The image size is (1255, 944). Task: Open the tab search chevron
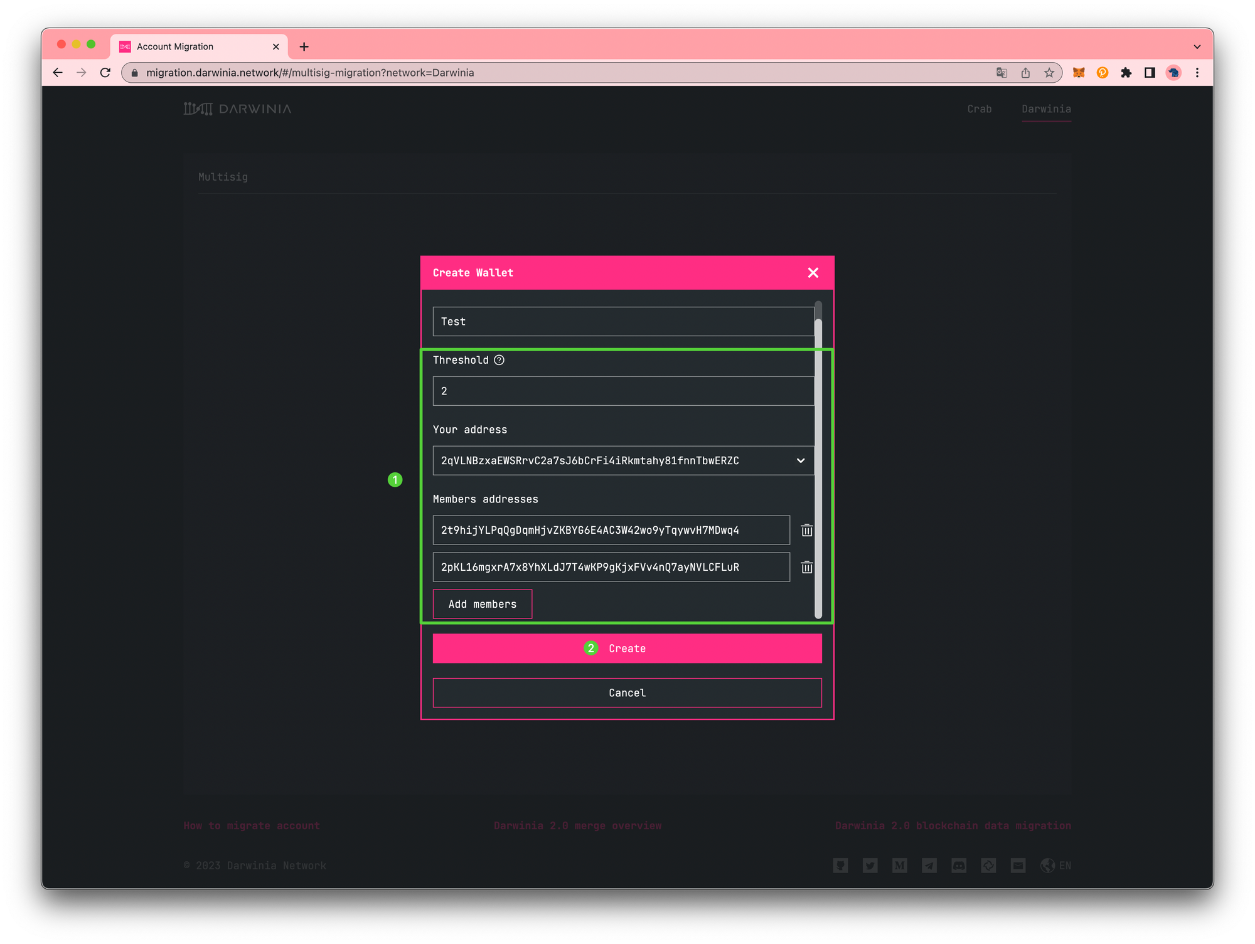coord(1197,46)
